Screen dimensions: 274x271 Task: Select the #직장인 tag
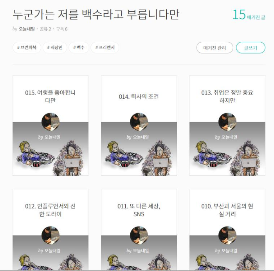coord(55,47)
